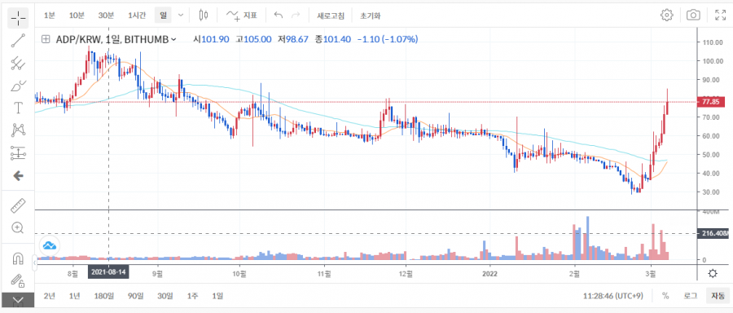Open the time axis settings gear
This screenshot has width=733, height=313.
(713, 273)
